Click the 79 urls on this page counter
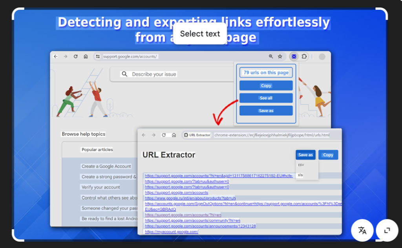This screenshot has width=402, height=248. tap(266, 72)
